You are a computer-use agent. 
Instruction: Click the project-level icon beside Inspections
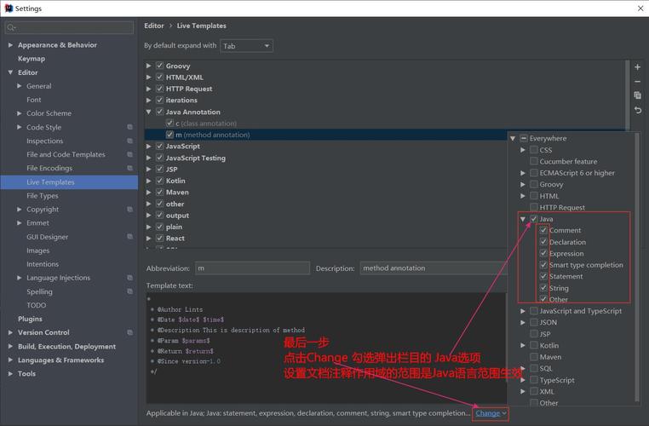point(130,141)
